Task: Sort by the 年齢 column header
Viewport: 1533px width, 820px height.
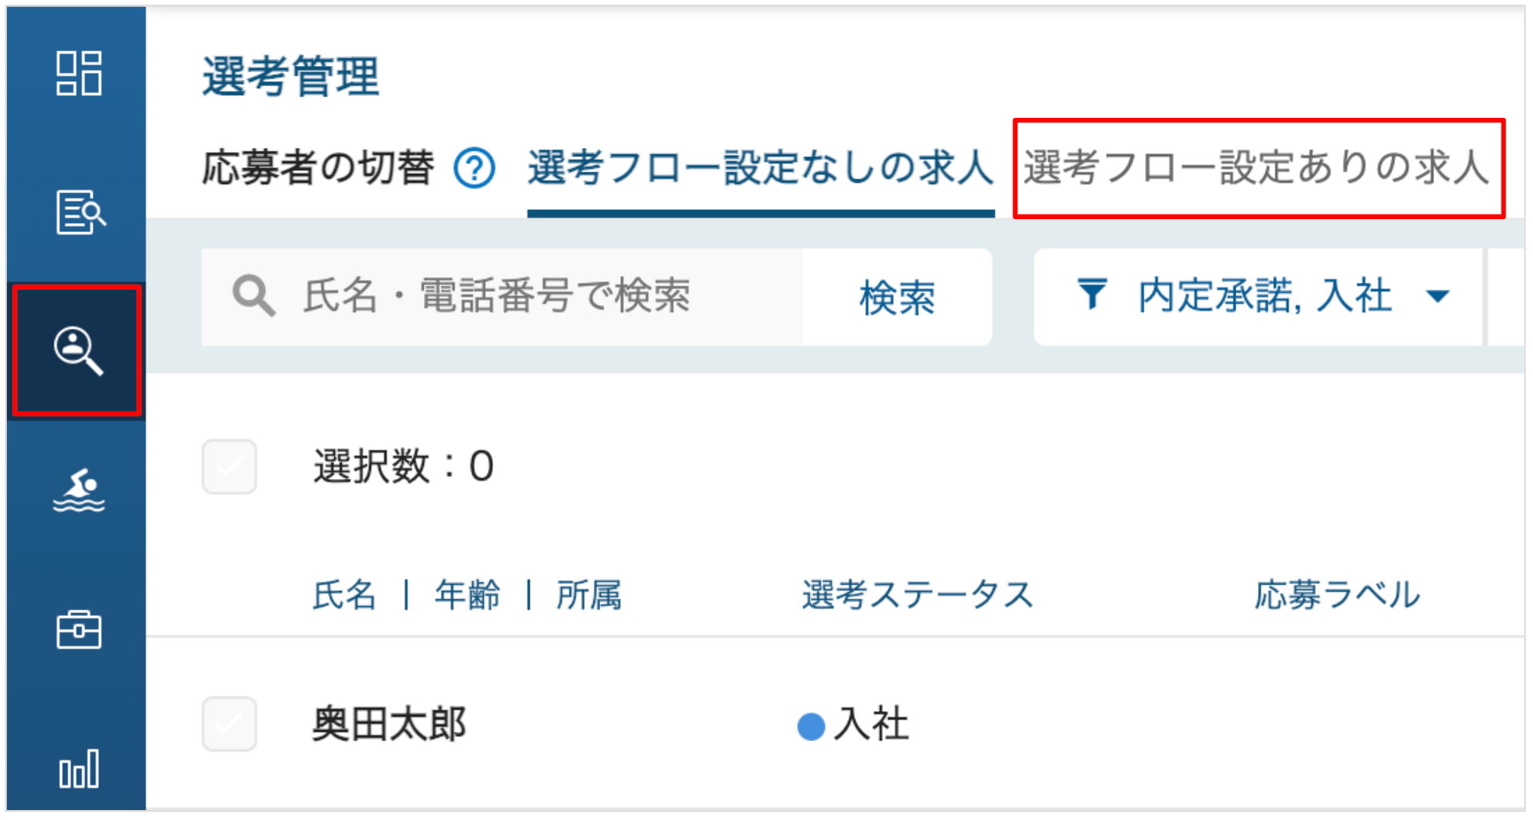Action: 468,595
